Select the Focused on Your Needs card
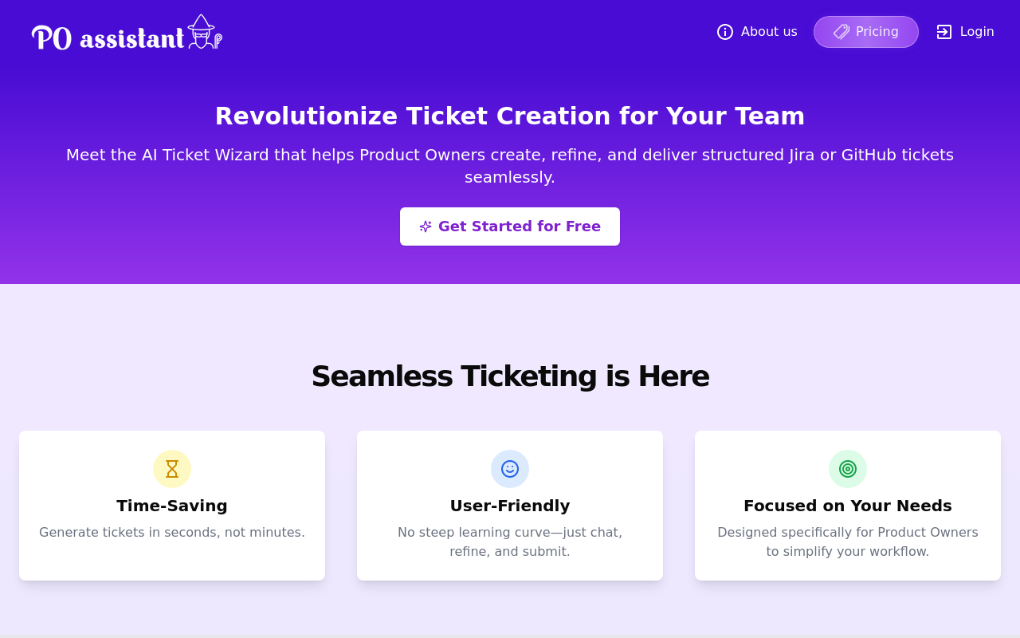1020x638 pixels. click(x=848, y=506)
